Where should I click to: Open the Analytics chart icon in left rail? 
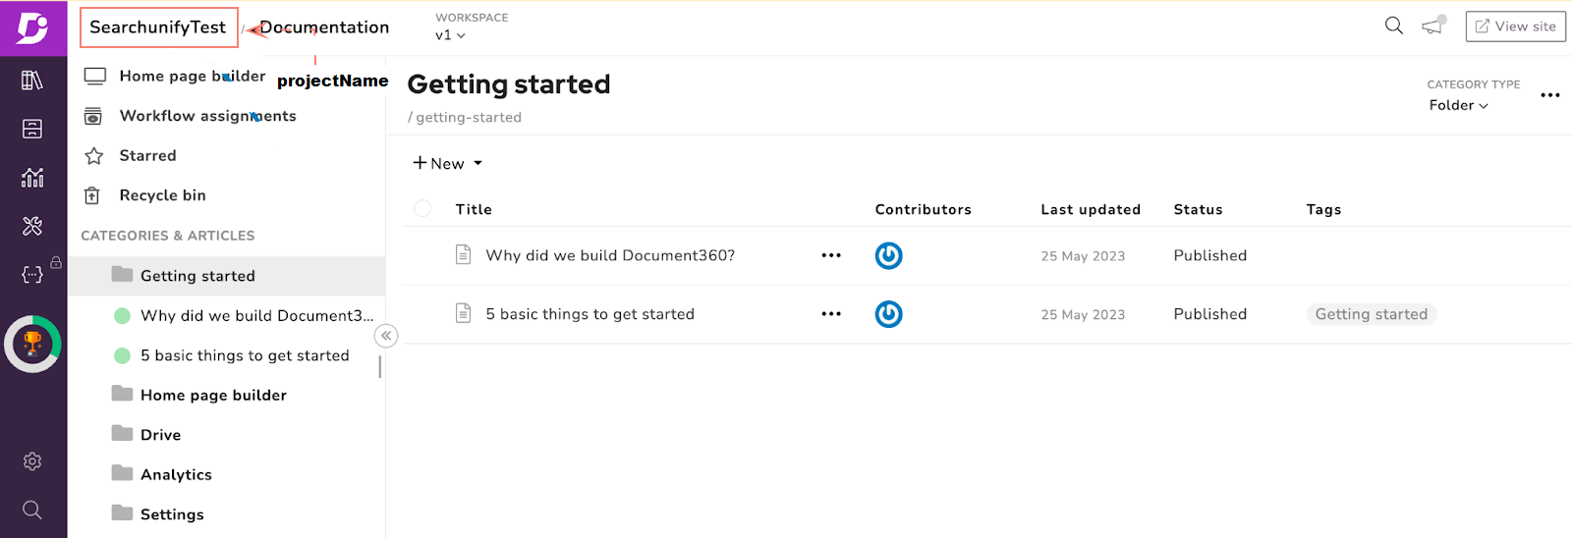click(32, 178)
